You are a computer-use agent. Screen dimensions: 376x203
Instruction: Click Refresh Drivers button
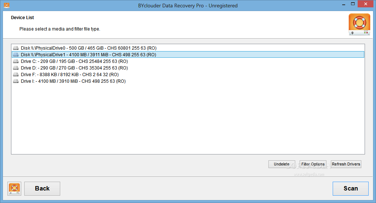coord(346,164)
